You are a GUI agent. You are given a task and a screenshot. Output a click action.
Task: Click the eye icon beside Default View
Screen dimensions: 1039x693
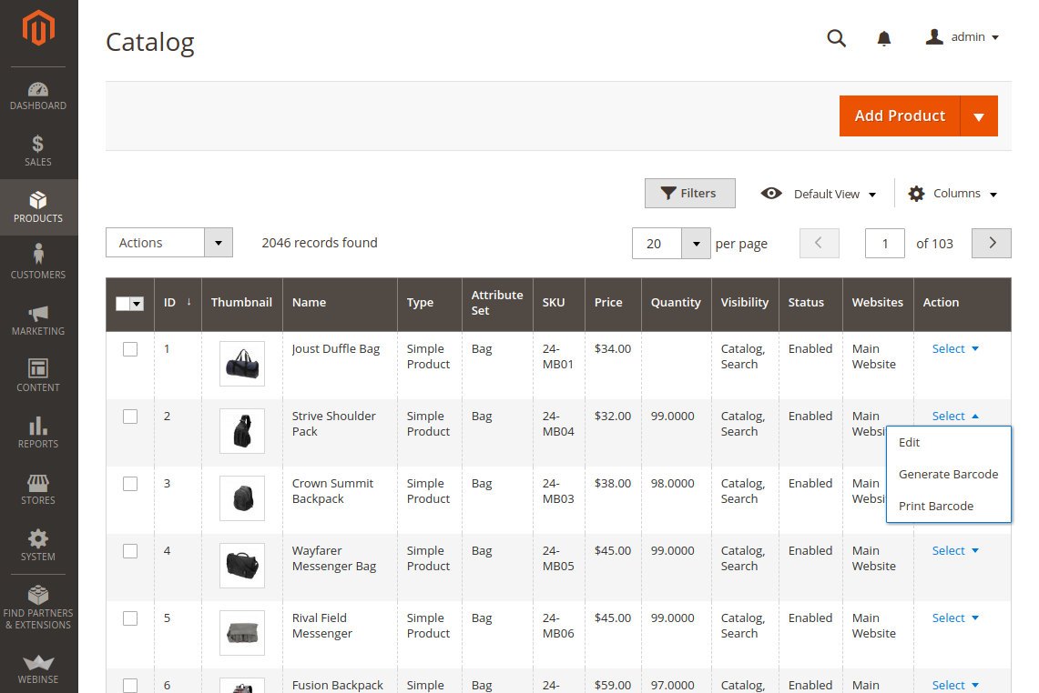(x=771, y=194)
